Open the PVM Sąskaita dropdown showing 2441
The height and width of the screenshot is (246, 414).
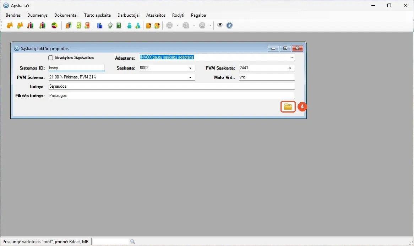(290, 68)
